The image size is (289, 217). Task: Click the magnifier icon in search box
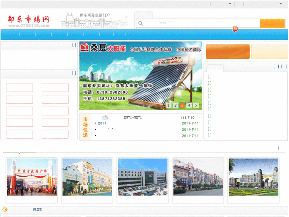(x=141, y=23)
